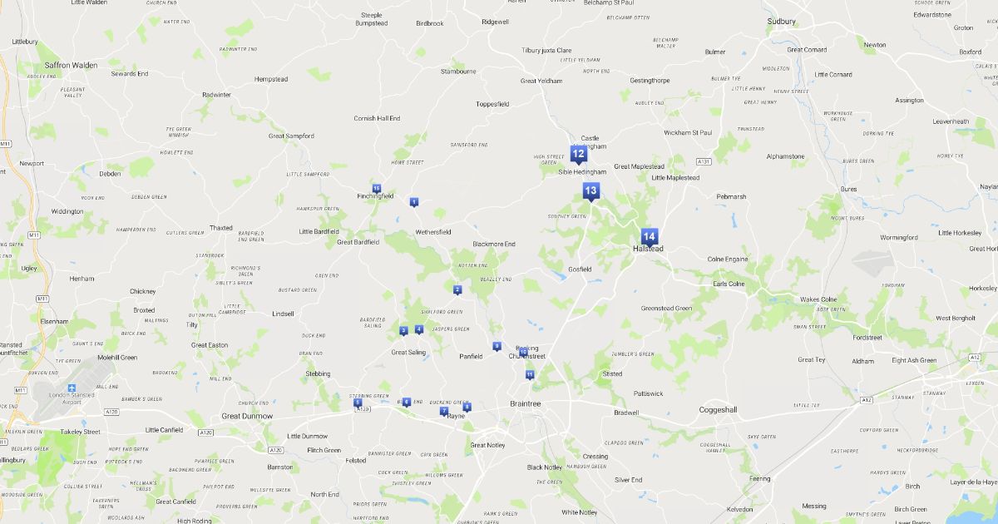Select the Saffron Walden place label
The height and width of the screenshot is (524, 998).
pos(71,65)
